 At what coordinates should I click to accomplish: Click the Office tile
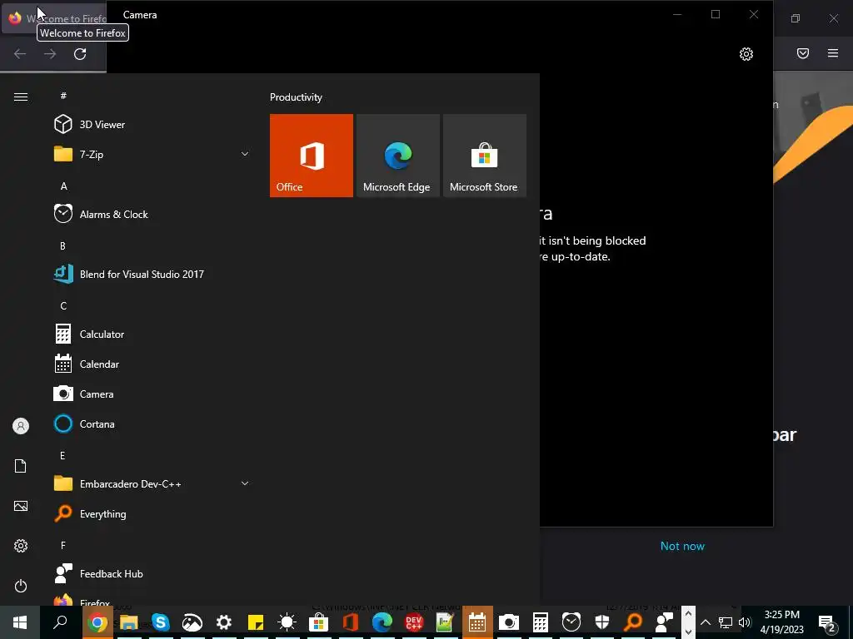click(312, 156)
